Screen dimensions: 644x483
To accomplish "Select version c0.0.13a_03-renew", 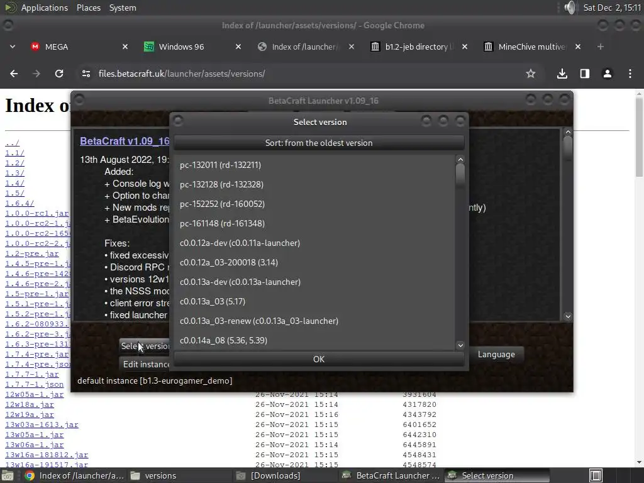I will coord(315,321).
